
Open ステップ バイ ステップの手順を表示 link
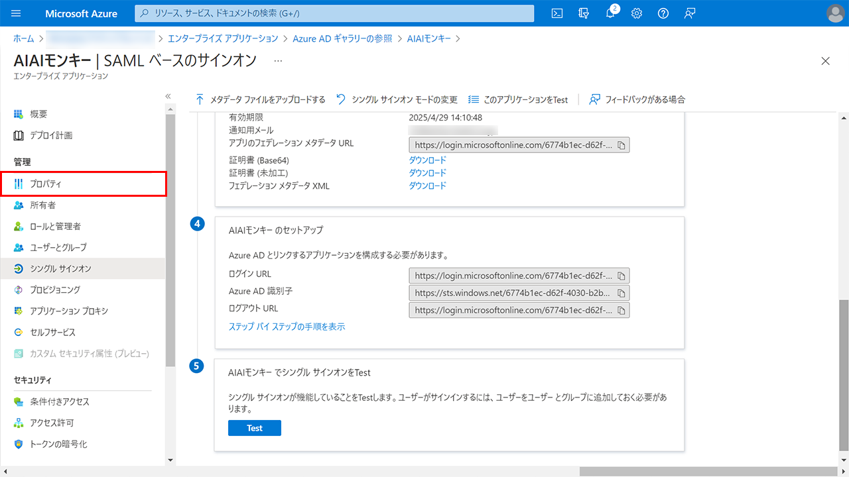click(x=287, y=327)
